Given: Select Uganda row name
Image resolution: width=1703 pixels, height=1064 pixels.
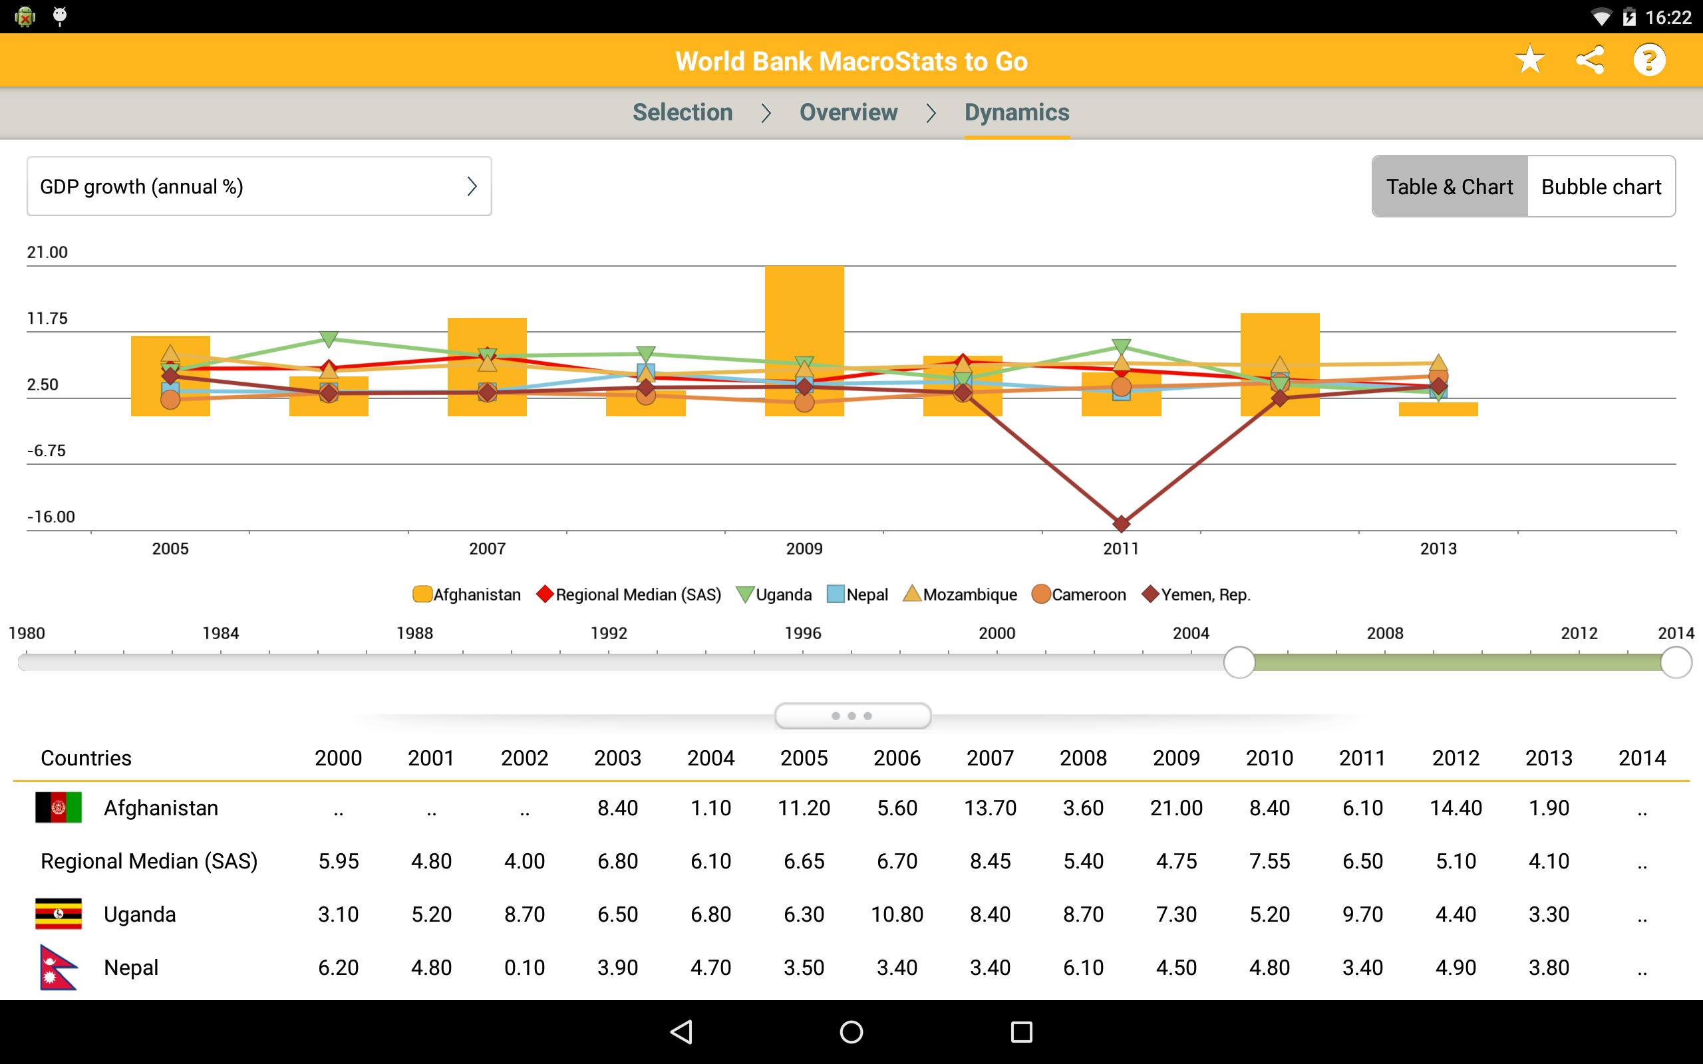Looking at the screenshot, I should point(139,914).
